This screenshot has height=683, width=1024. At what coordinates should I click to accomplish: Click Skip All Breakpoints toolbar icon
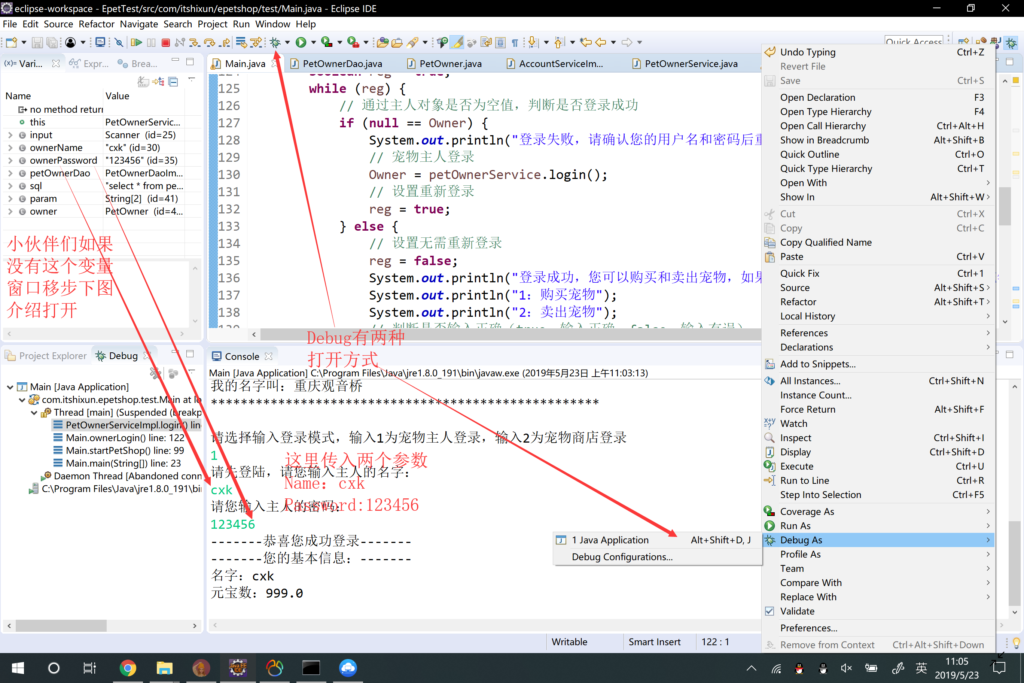coord(119,42)
